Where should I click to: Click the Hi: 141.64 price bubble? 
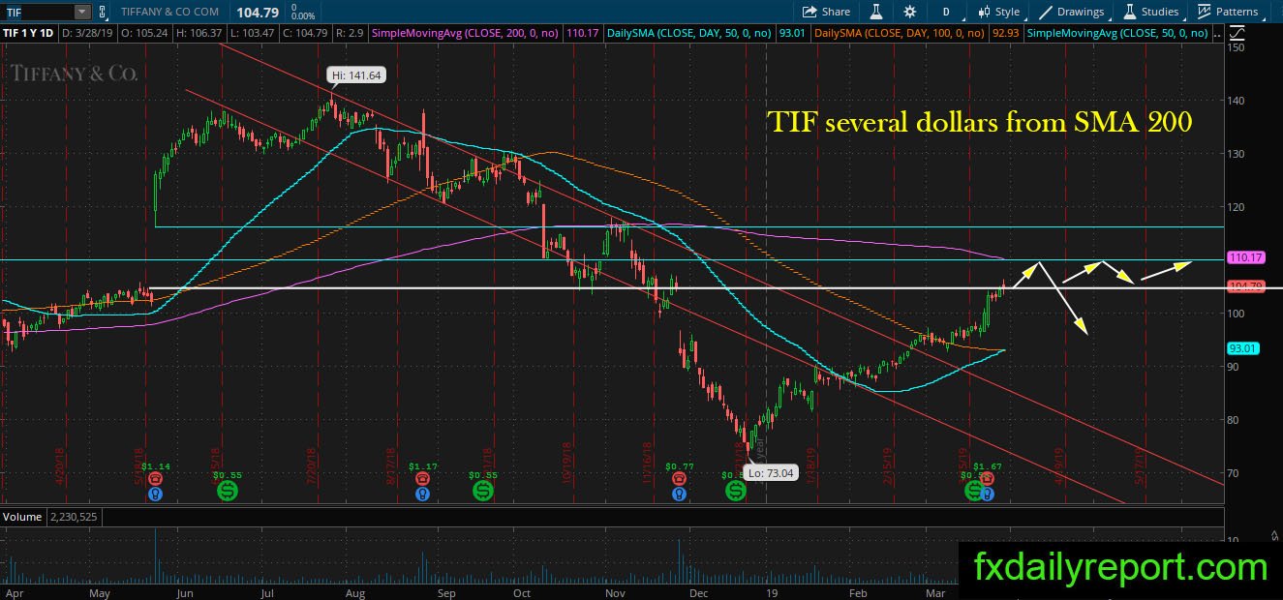(355, 75)
